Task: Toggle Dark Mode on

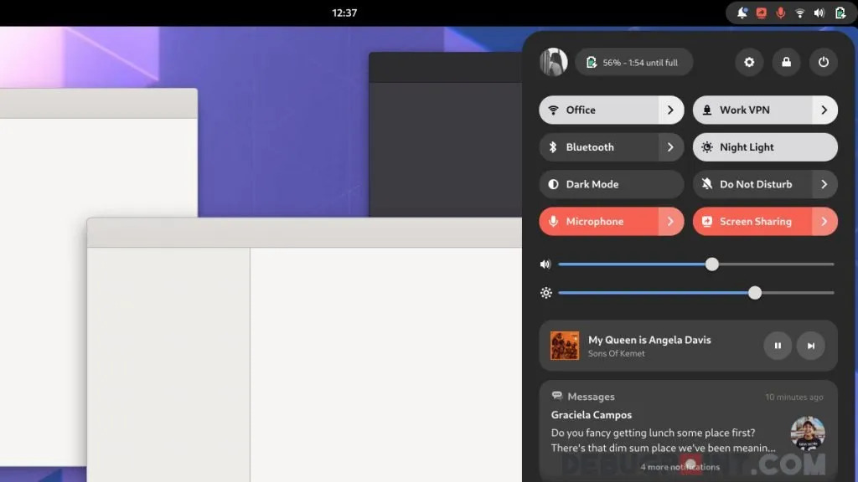Action: [611, 184]
